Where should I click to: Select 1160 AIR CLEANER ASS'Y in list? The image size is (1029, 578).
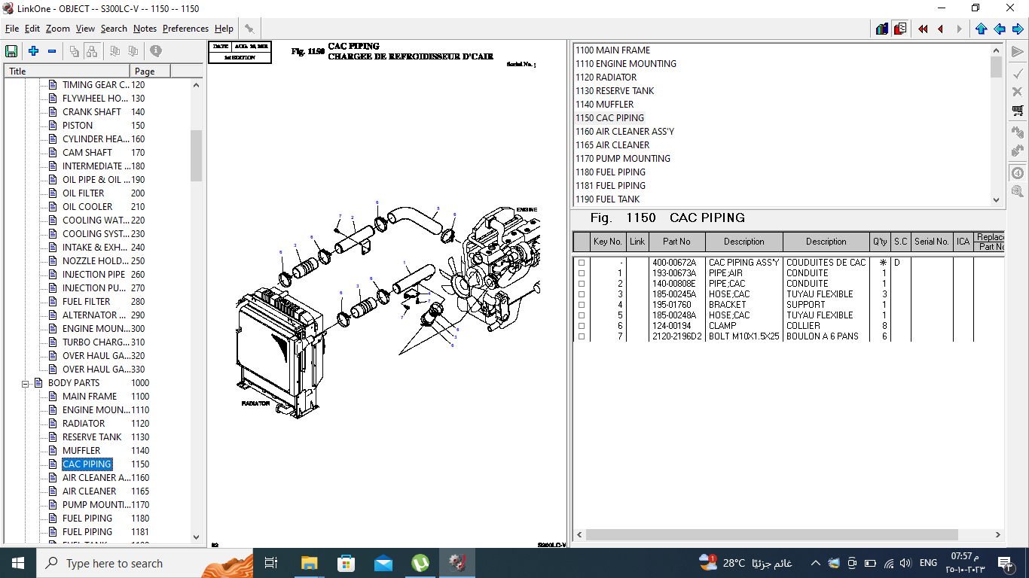624,132
